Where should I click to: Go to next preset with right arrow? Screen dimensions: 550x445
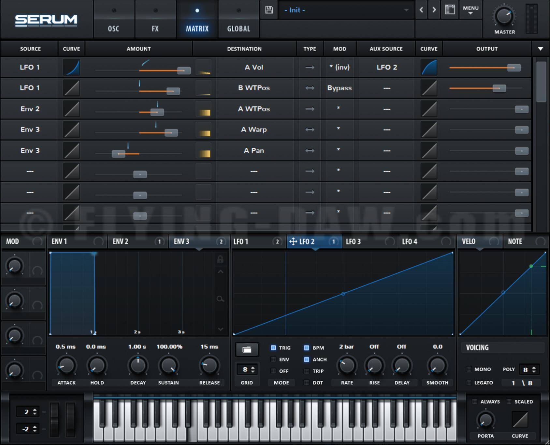pos(434,10)
